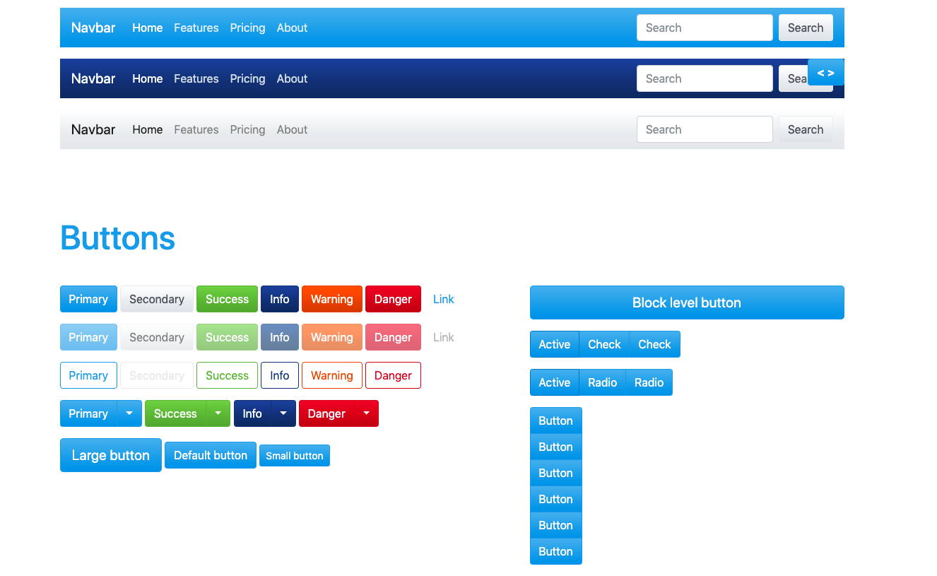Open the Info split button dropdown arrow
937x576 pixels.
pos(283,413)
